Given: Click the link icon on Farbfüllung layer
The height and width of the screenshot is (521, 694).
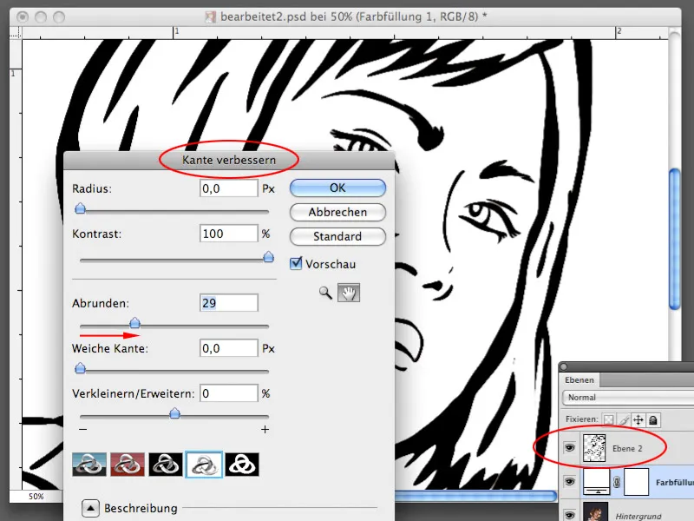Looking at the screenshot, I should pyautogui.click(x=617, y=482).
